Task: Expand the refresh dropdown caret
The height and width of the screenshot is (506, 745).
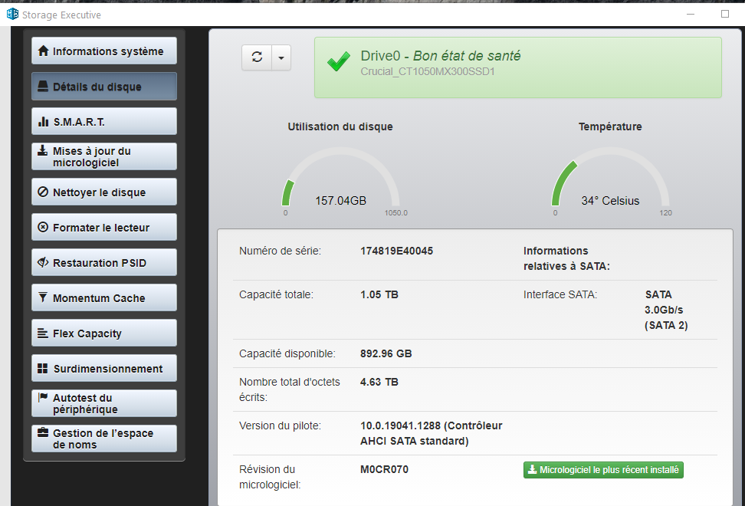Action: 281,58
